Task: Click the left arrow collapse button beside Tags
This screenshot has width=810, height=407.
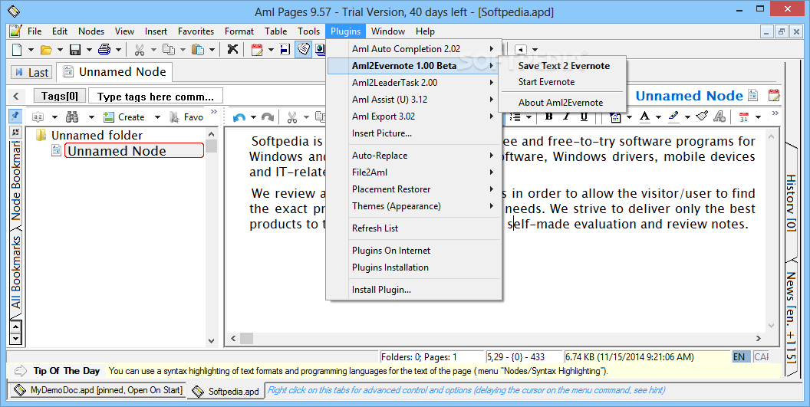Action: [16, 96]
